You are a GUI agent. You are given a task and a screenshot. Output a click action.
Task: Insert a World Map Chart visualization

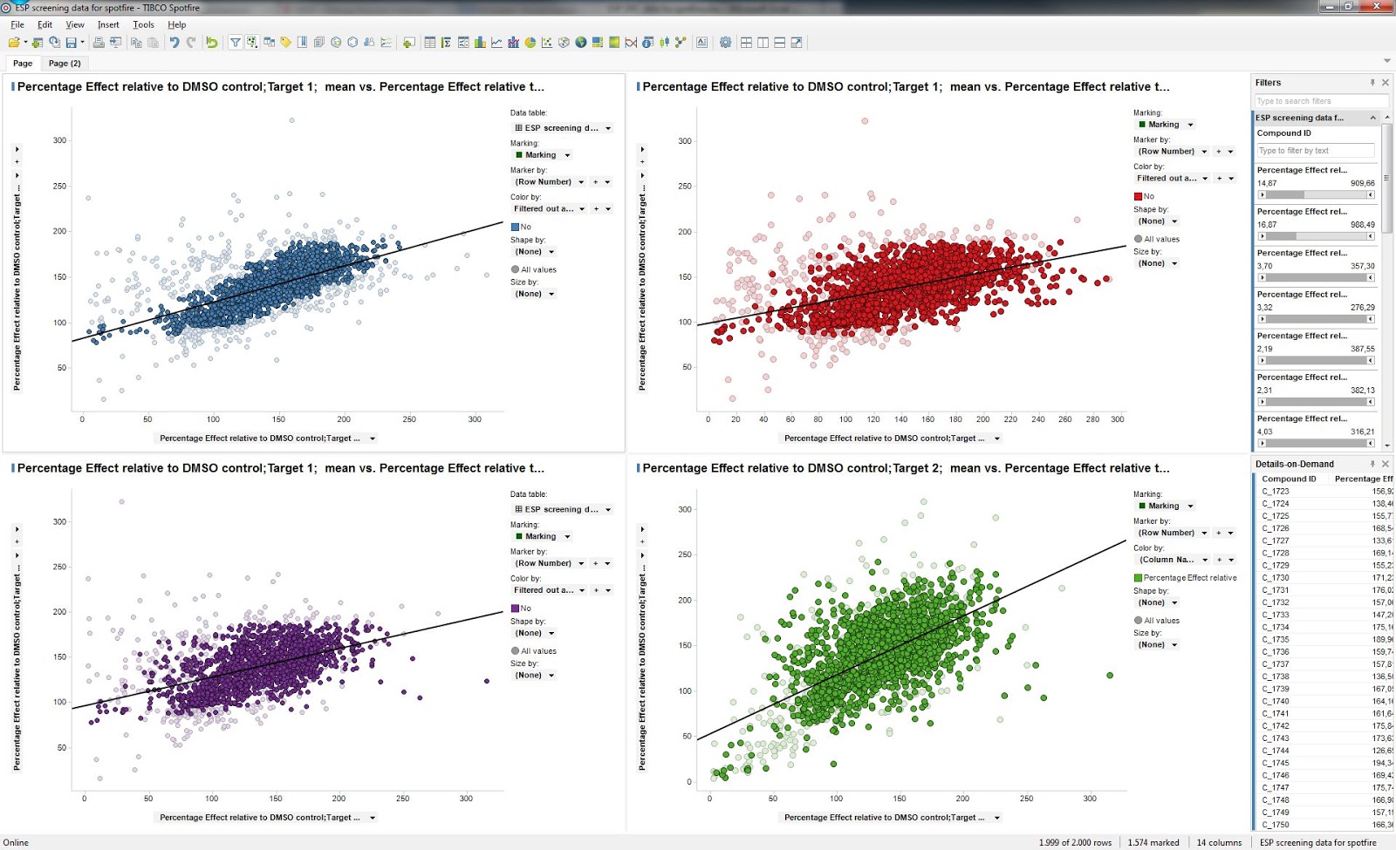pos(579,41)
